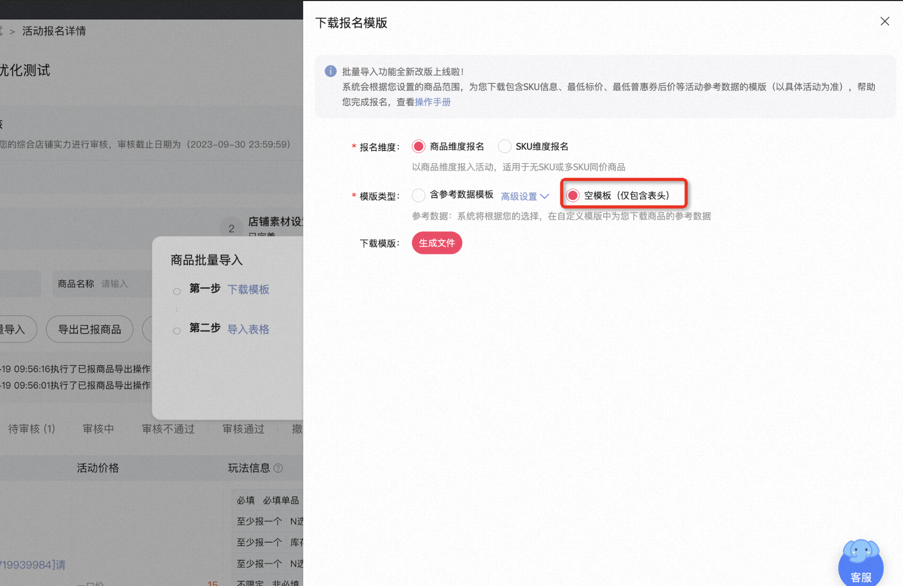Click the 必填单品 table cell
Viewport: 903px width, 586px height.
tap(281, 500)
